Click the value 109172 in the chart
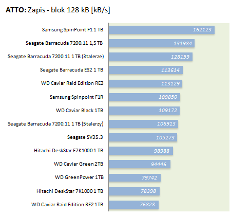 pos(168,111)
